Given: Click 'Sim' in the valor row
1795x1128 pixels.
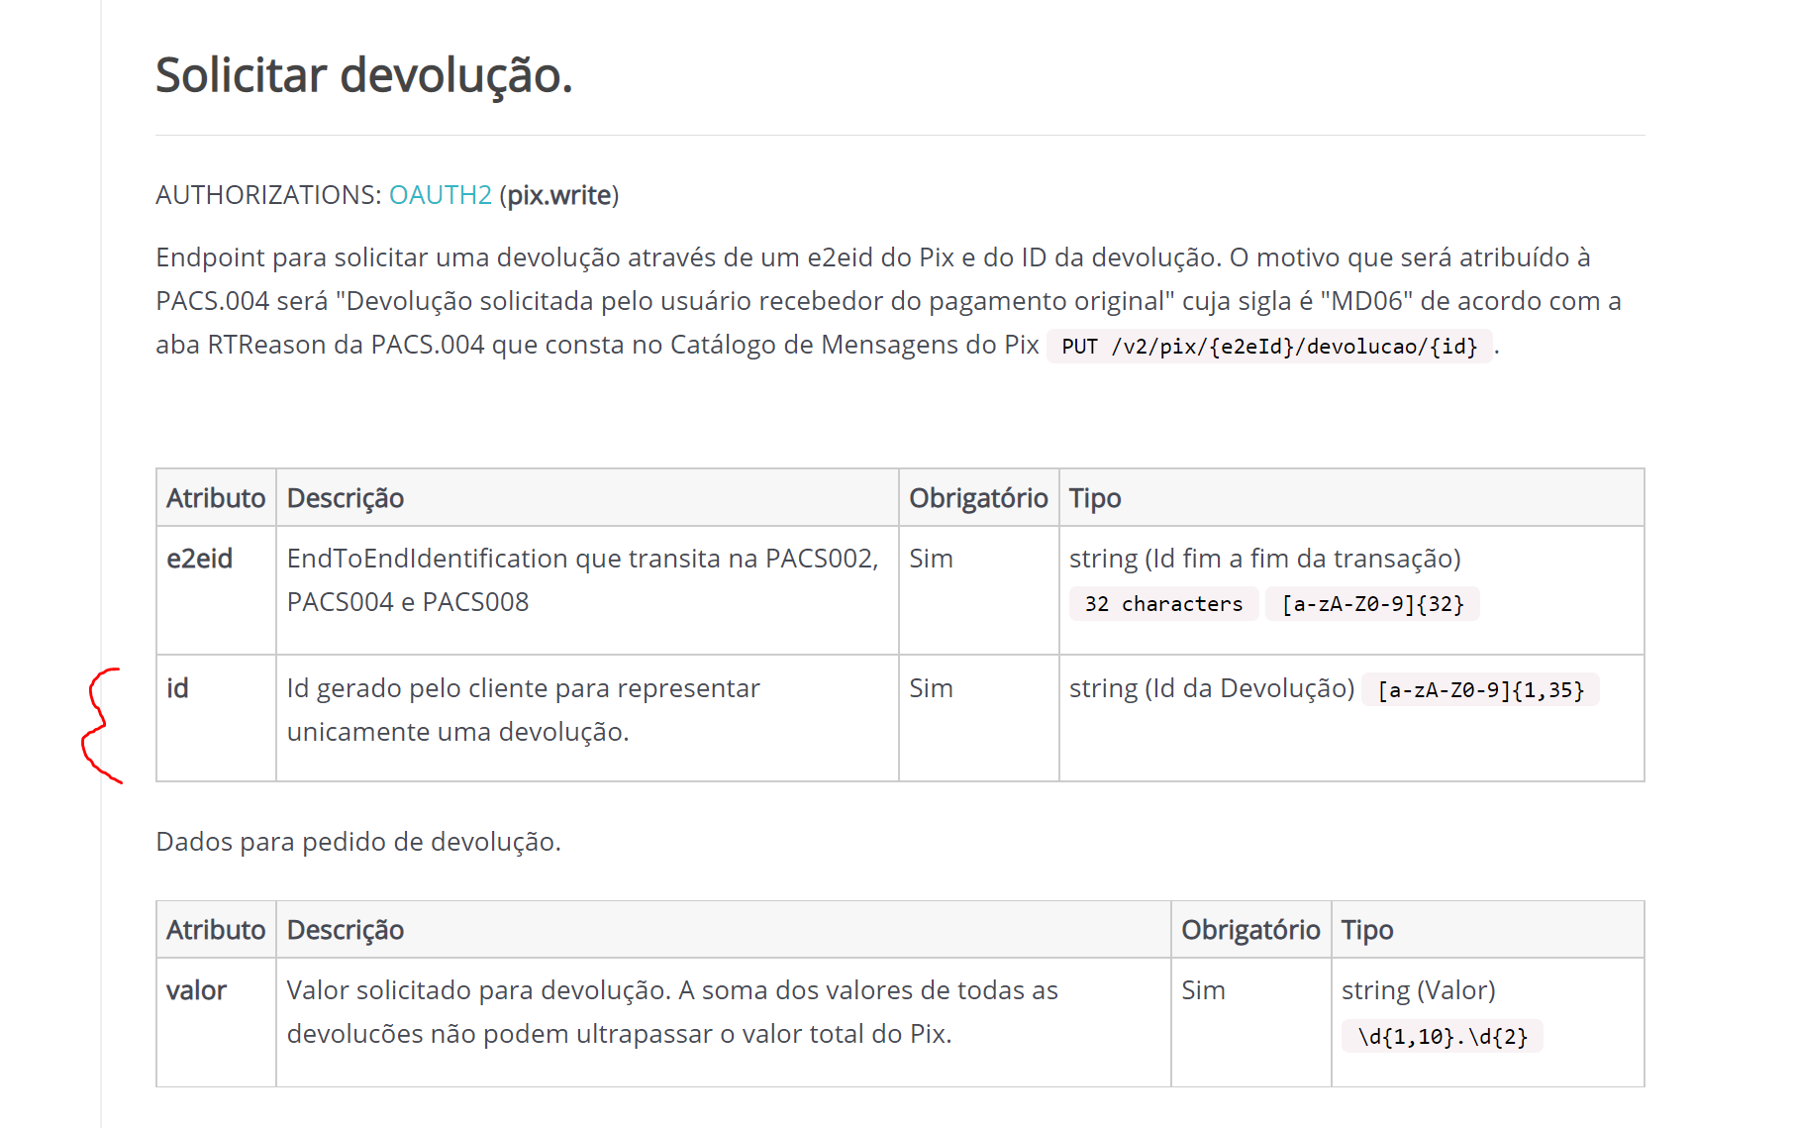Looking at the screenshot, I should [1203, 990].
